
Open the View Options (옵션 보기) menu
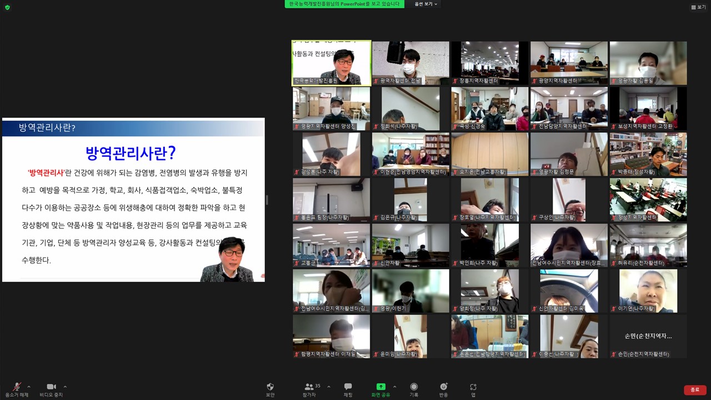(426, 4)
